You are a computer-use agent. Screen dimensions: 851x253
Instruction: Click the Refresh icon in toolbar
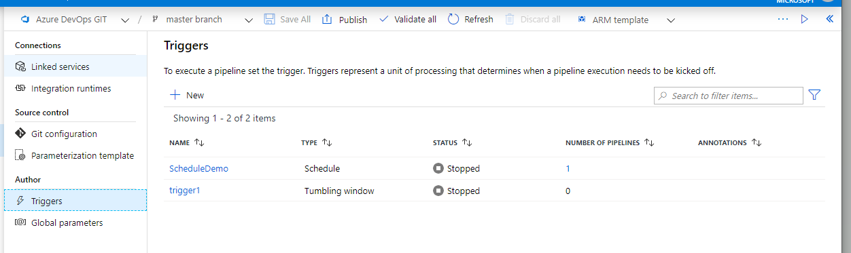click(453, 19)
